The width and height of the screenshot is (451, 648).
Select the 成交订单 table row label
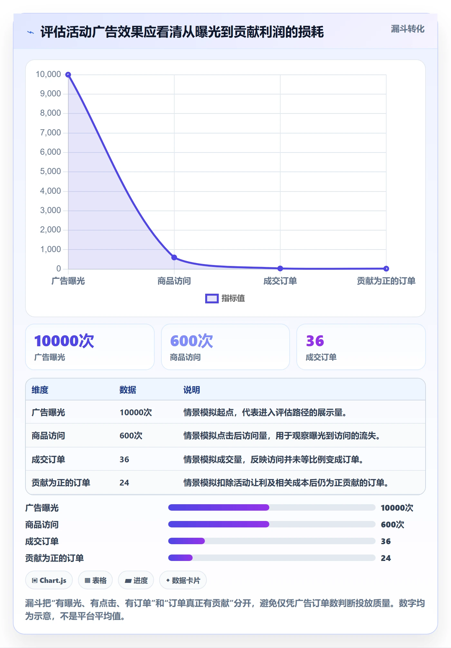coord(48,459)
